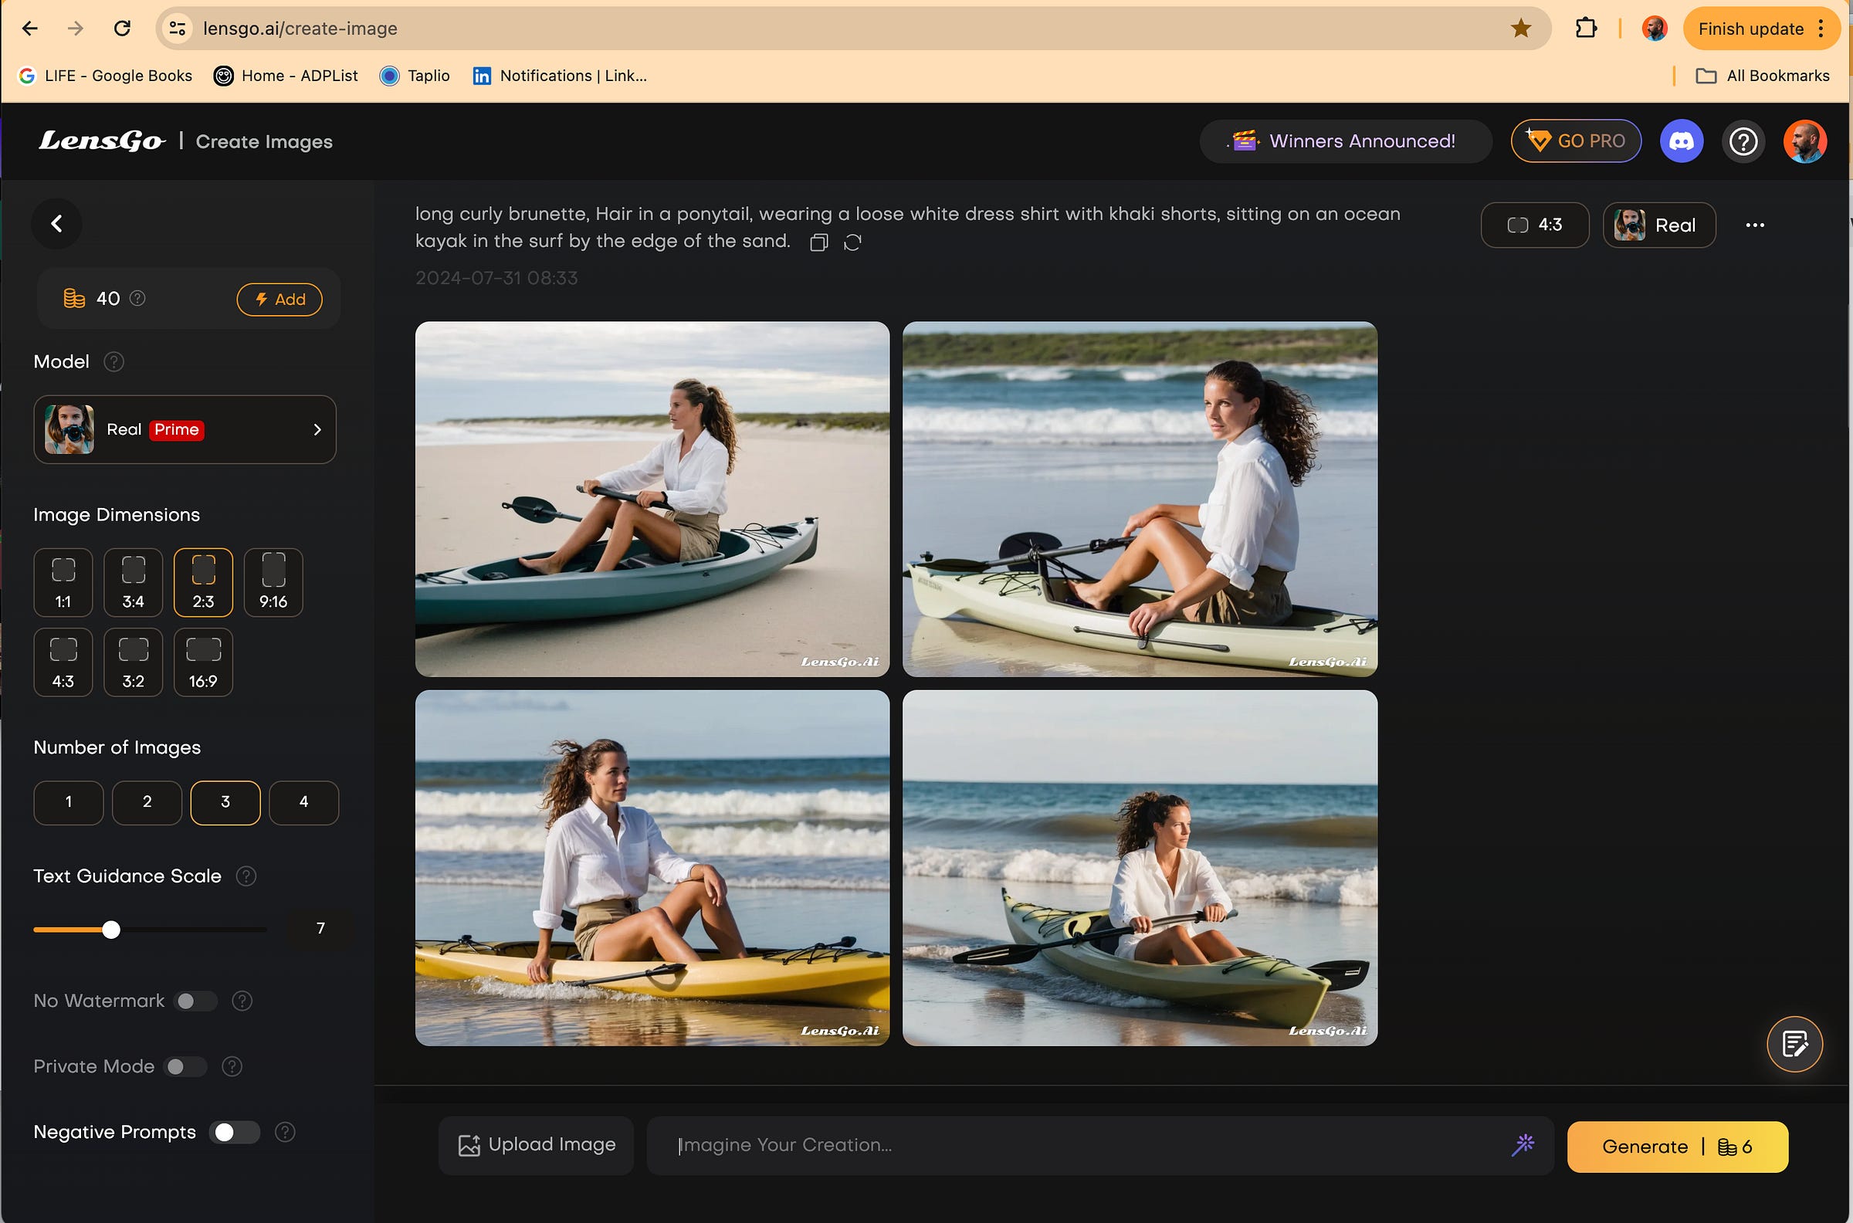The width and height of the screenshot is (1853, 1223).
Task: Click the GO PRO button
Action: pos(1575,141)
